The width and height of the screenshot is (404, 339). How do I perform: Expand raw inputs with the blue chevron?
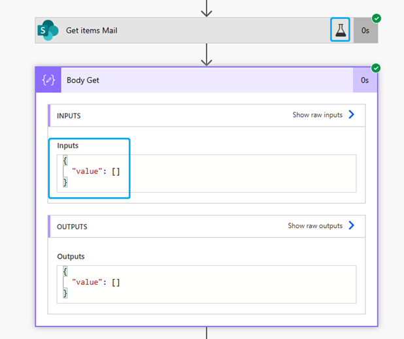point(352,115)
